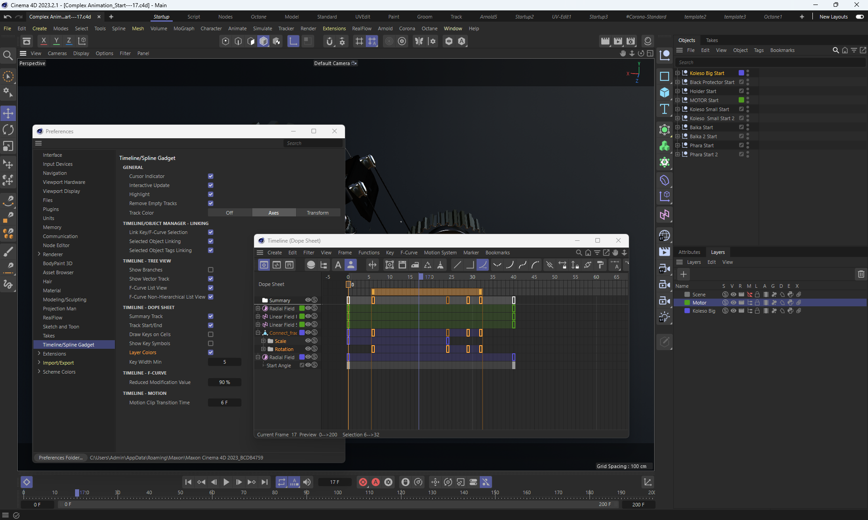Toggle the Layer Colors checkbox

tap(211, 352)
